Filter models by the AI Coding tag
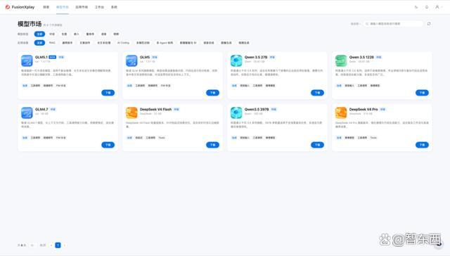 tap(124, 43)
